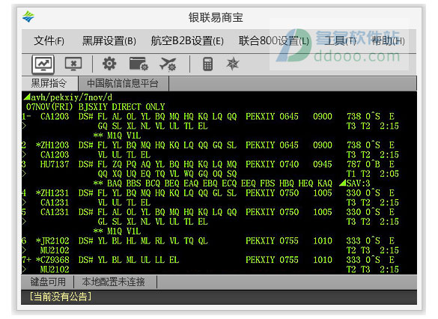This screenshot has height=319, width=438.
Task: Open the 文件(F) menu
Action: pyautogui.click(x=49, y=41)
